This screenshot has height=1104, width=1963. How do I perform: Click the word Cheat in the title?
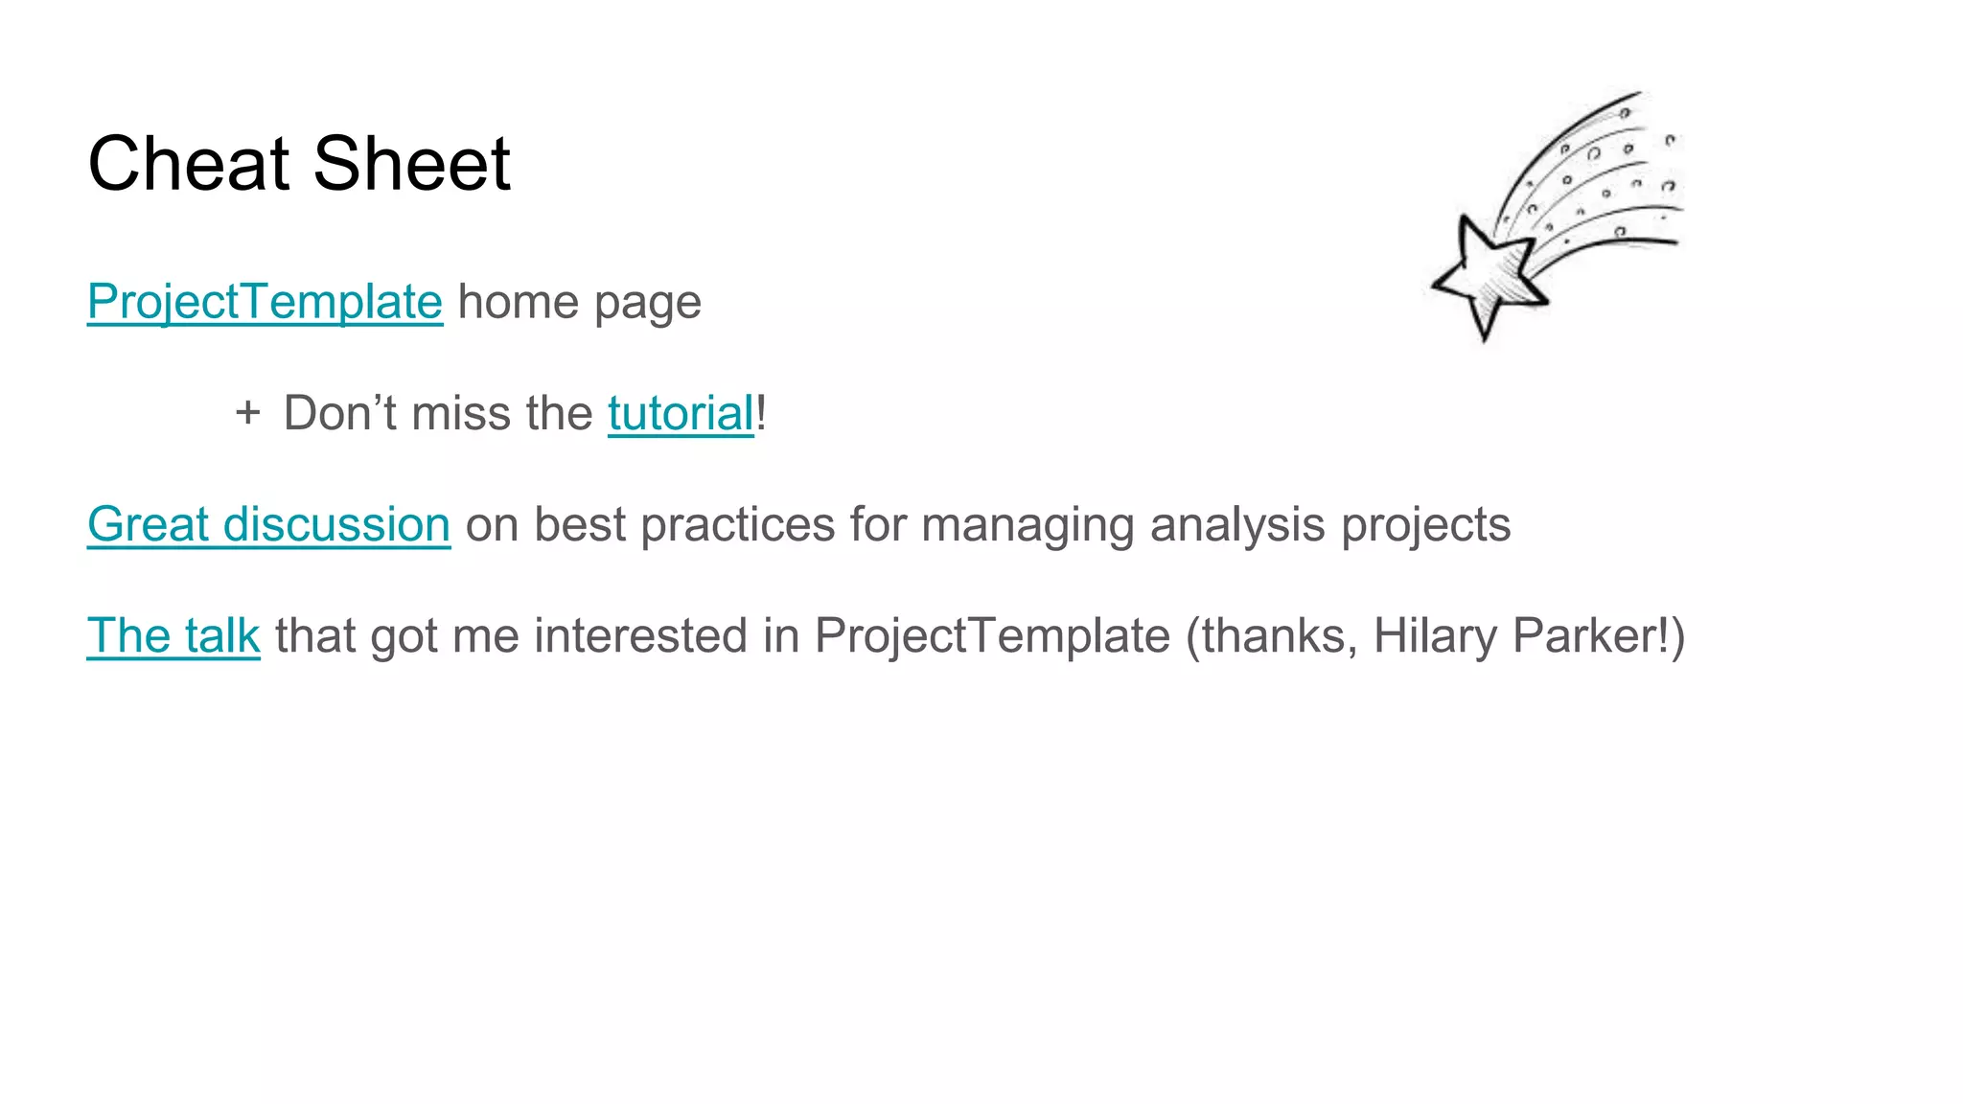[x=188, y=164]
